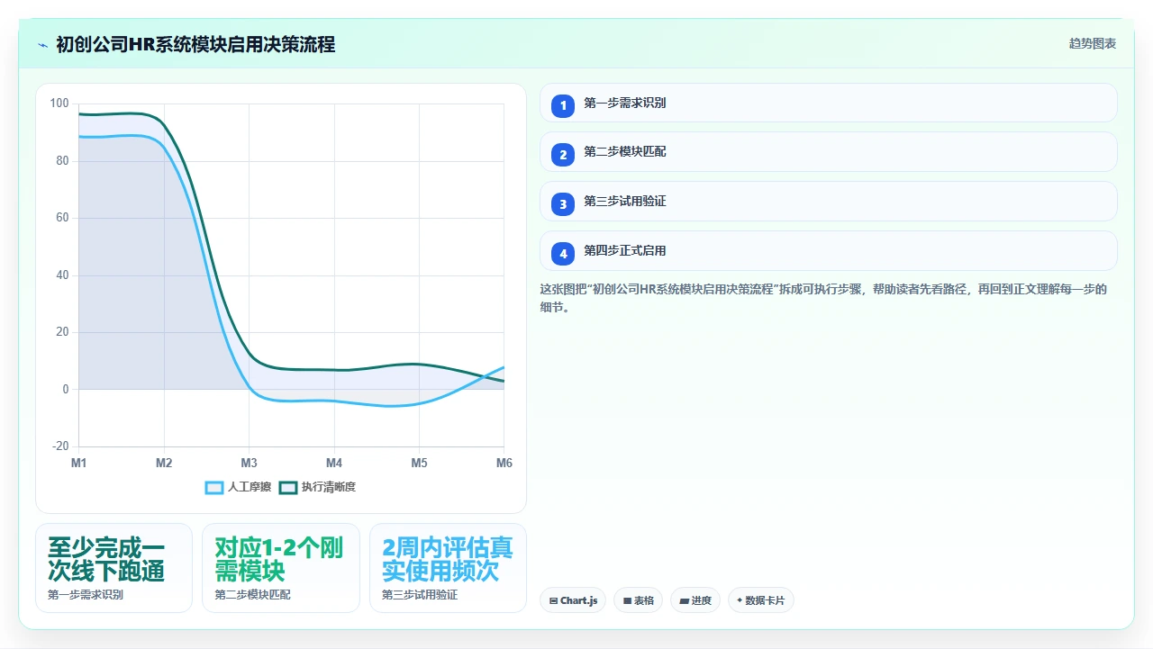The height and width of the screenshot is (649, 1153).
Task: Select the 第一步需求识别 step row
Action: (829, 103)
